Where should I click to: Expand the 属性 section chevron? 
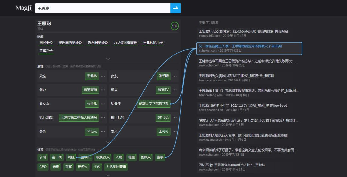(108, 142)
